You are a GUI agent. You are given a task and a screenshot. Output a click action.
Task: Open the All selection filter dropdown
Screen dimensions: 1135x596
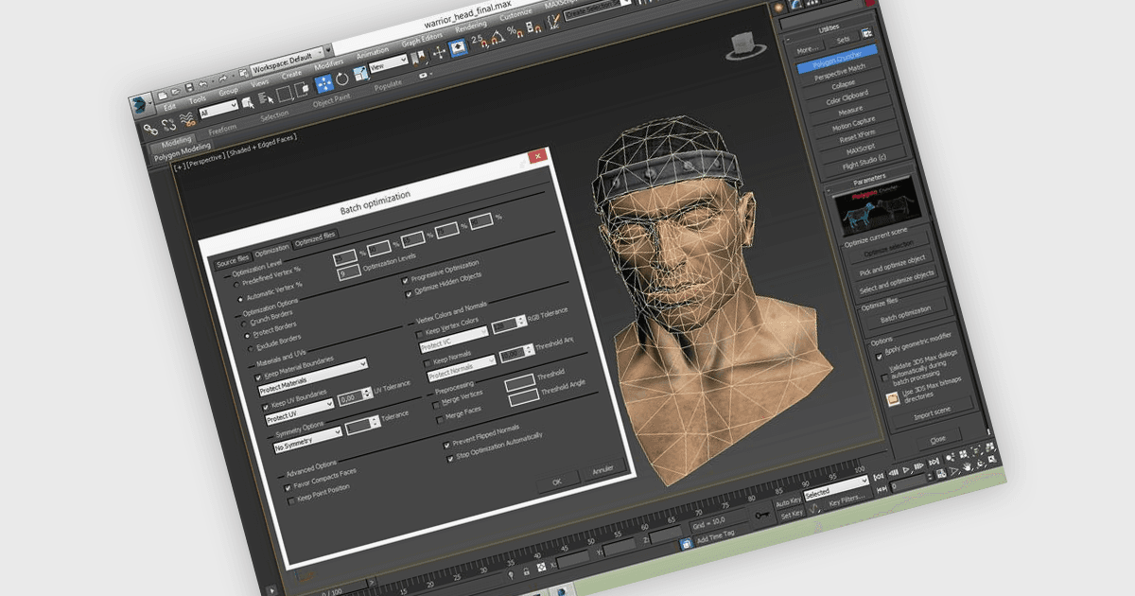218,109
